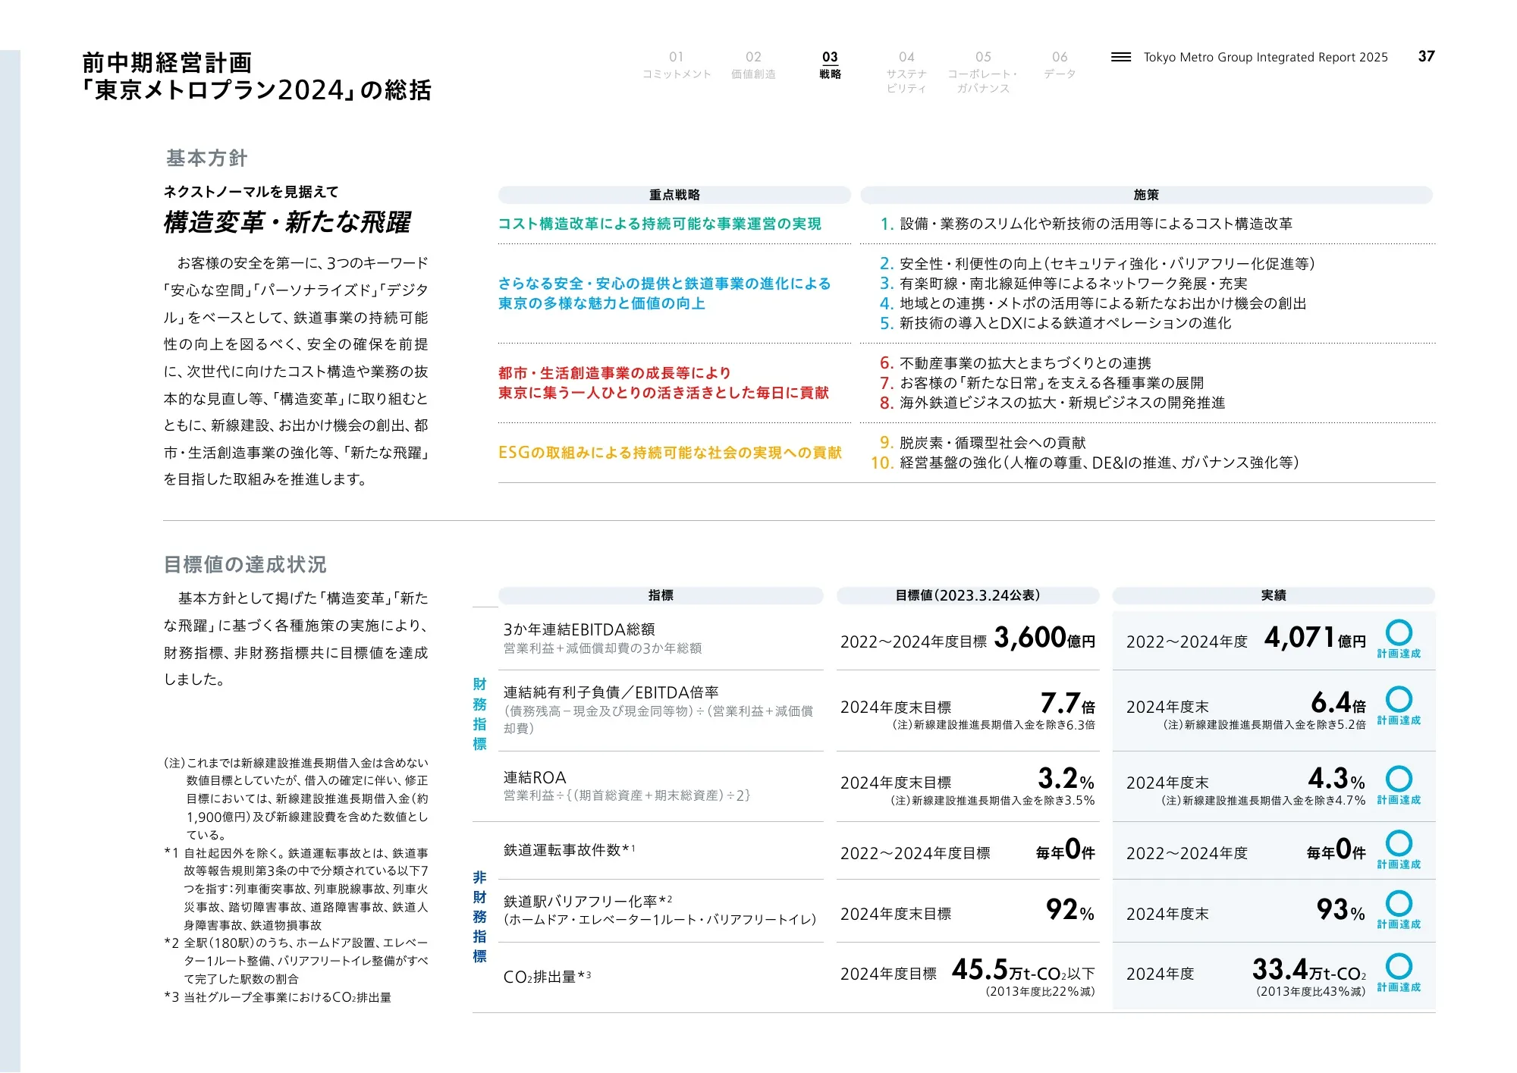1517x1073 pixels.
Task: Click the 指標 column header
Action: tap(661, 595)
